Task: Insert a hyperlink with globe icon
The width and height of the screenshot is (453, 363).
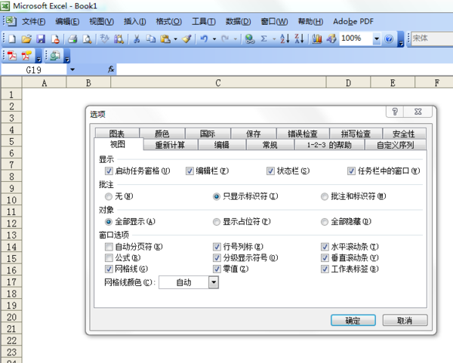Action: click(x=250, y=38)
